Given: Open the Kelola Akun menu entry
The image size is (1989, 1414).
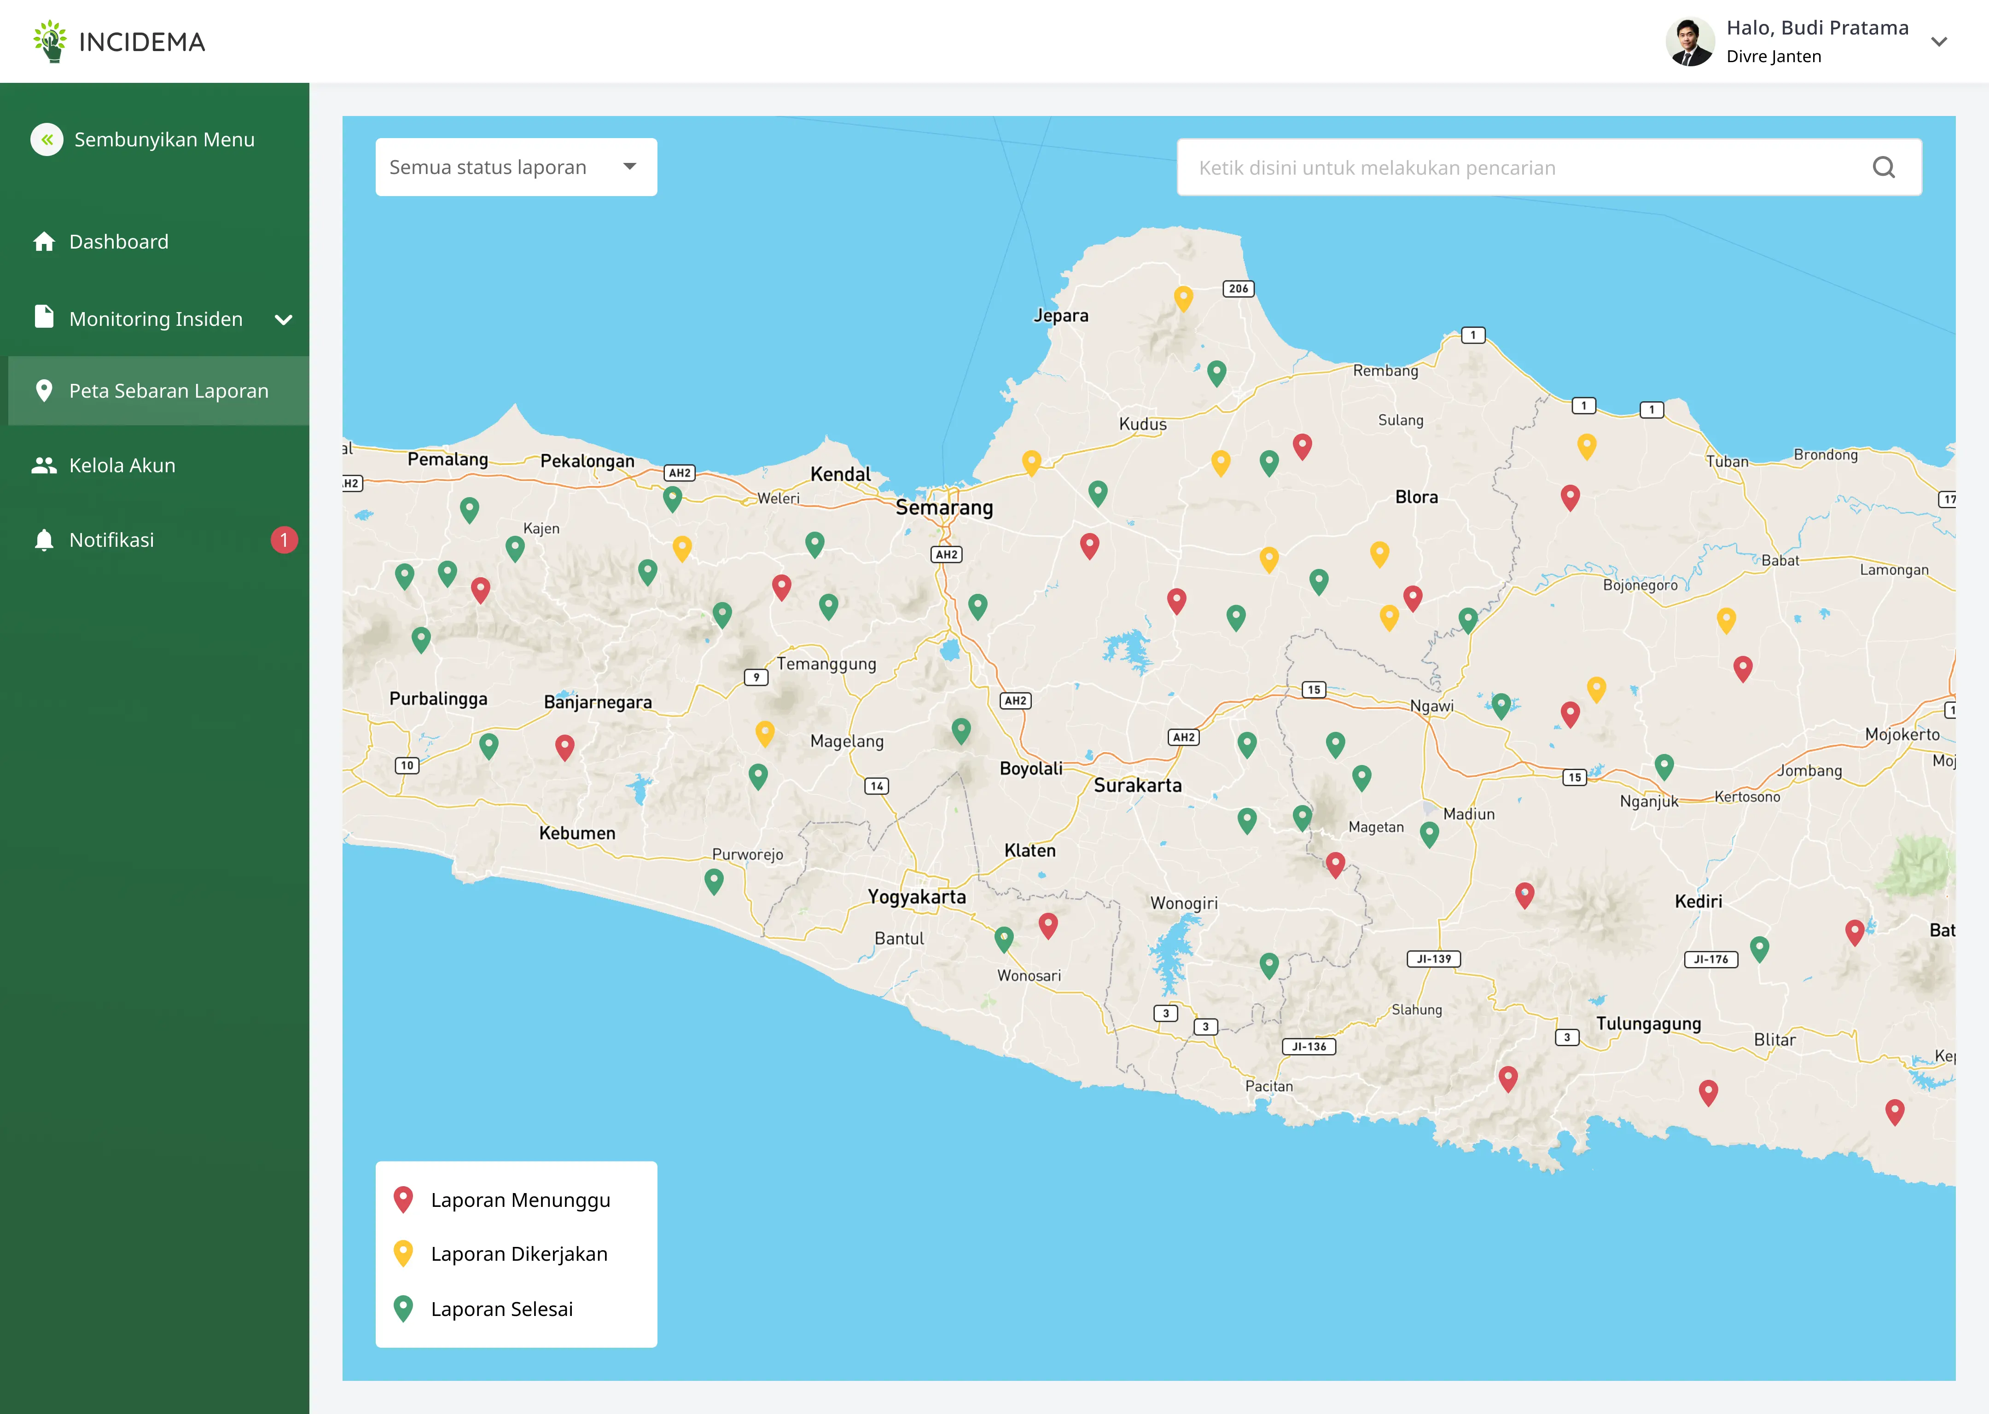Looking at the screenshot, I should tap(122, 465).
